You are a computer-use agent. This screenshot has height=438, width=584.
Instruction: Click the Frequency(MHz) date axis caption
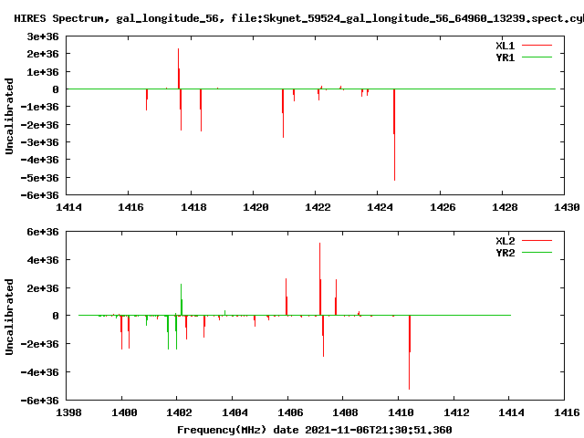(x=314, y=430)
